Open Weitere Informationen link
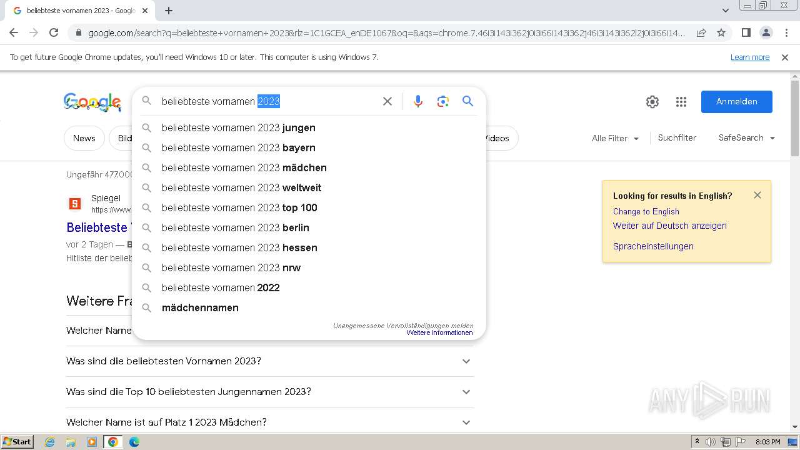 tap(439, 332)
